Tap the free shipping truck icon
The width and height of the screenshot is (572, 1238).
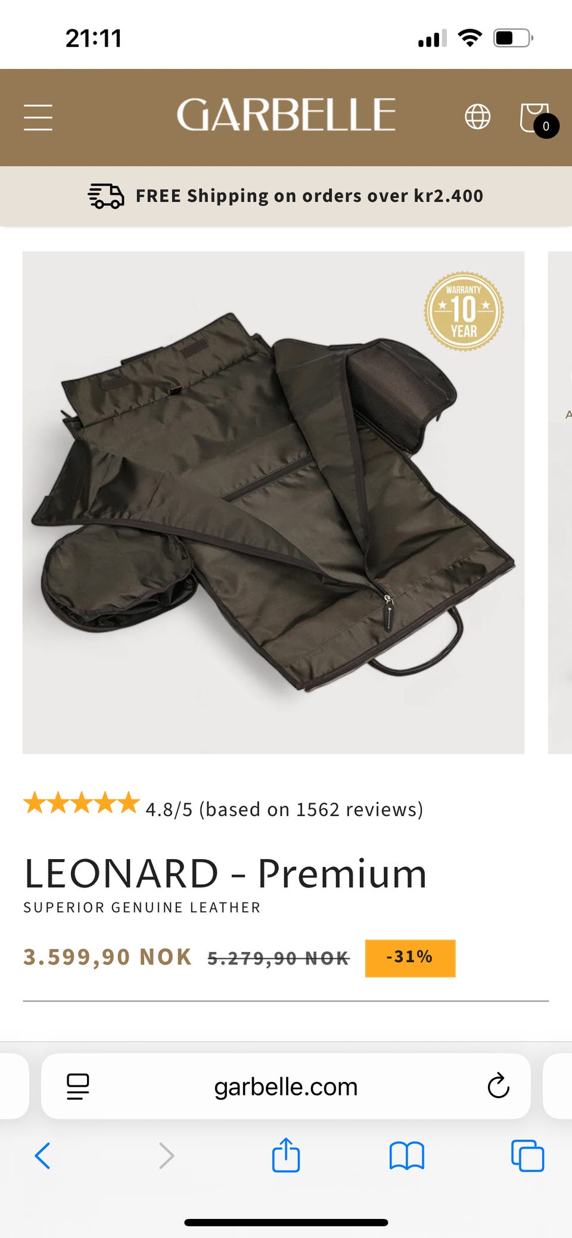pyautogui.click(x=106, y=196)
